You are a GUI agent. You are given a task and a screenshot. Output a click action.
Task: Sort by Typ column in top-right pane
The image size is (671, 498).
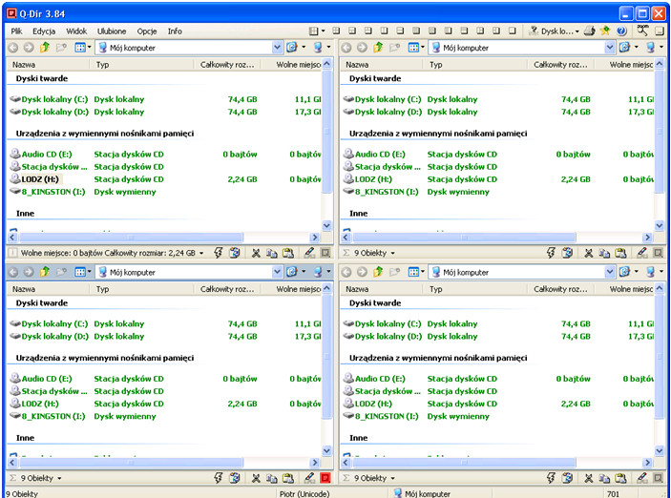474,65
